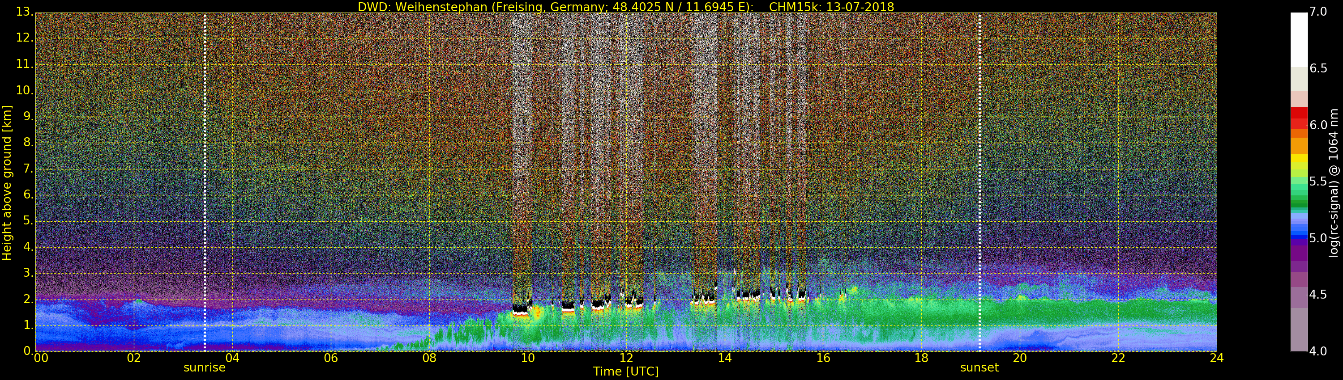Click the '18' time axis tick label
The width and height of the screenshot is (1343, 380).
(921, 358)
